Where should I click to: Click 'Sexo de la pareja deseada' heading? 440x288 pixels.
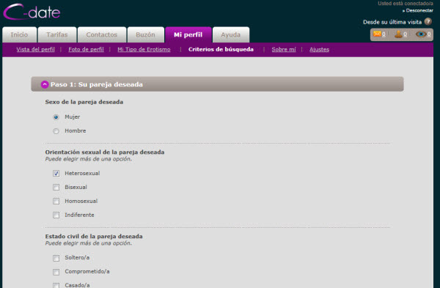84,102
